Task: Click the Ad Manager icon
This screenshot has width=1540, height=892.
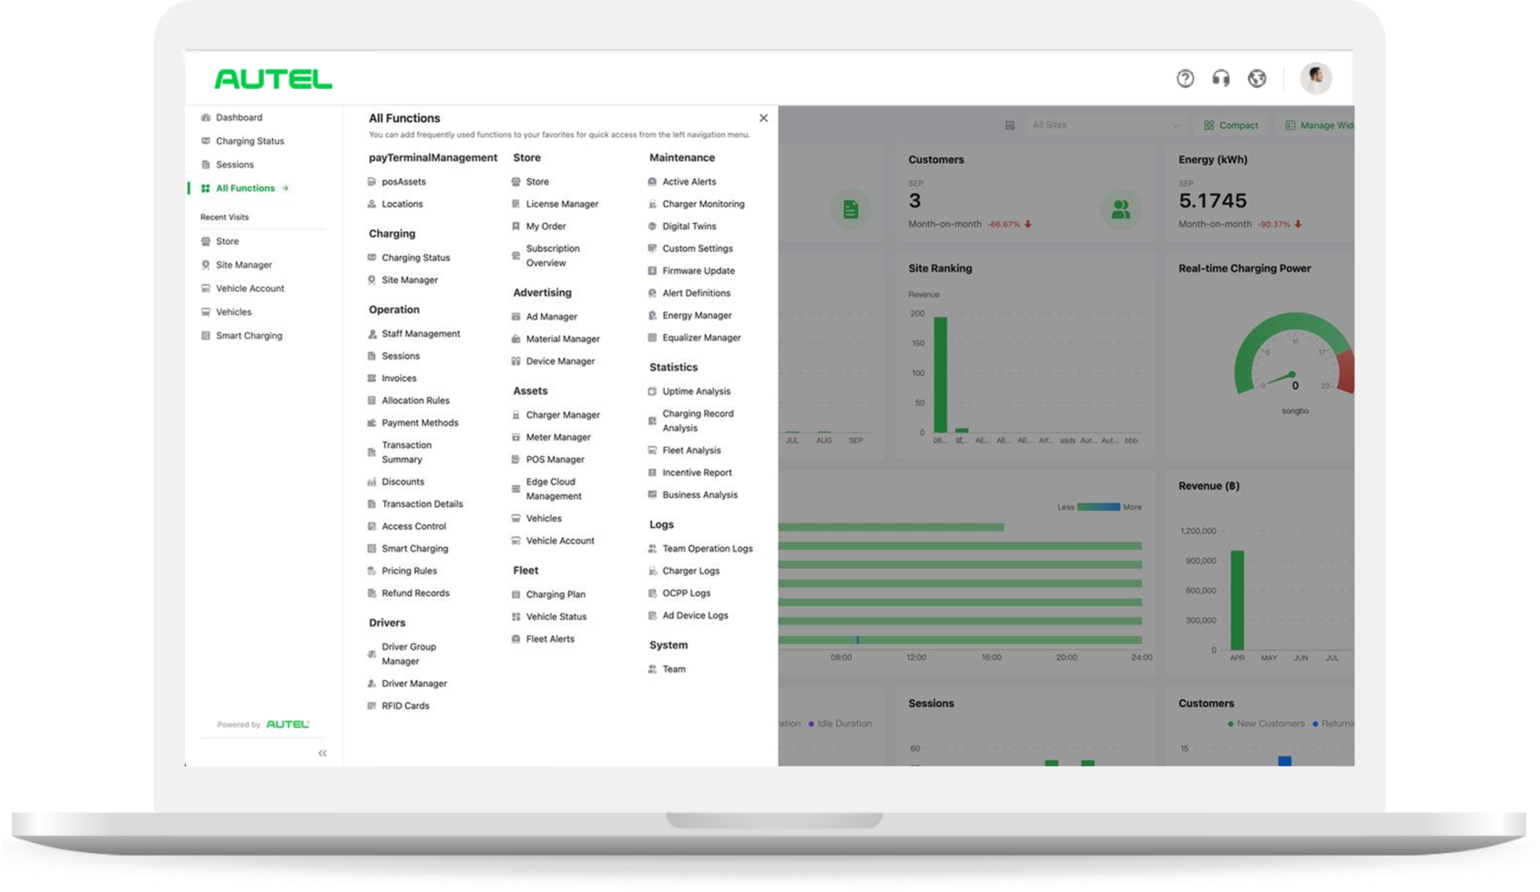Action: pos(516,317)
